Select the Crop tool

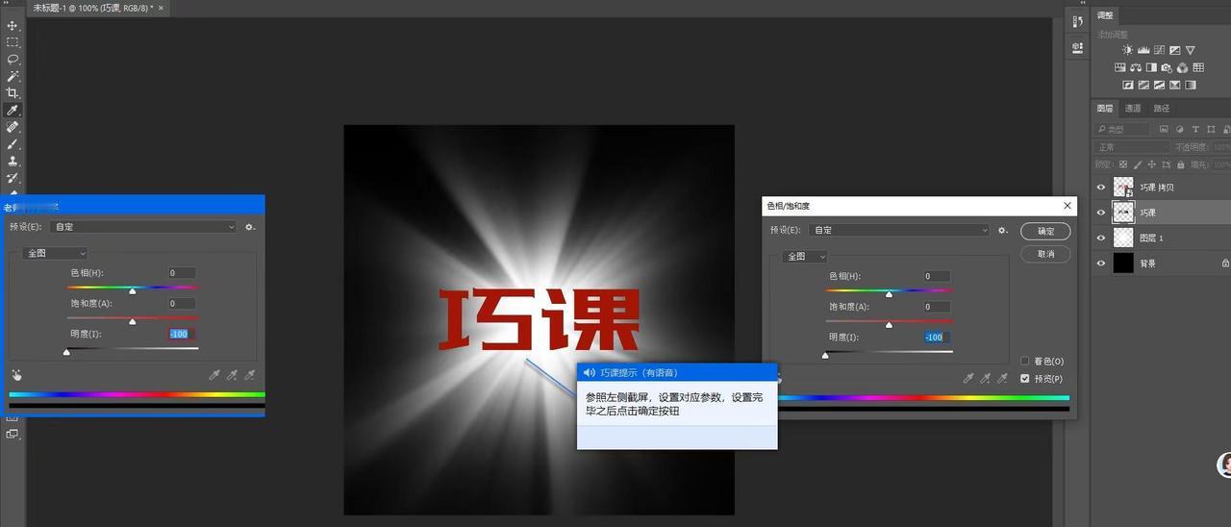(13, 93)
